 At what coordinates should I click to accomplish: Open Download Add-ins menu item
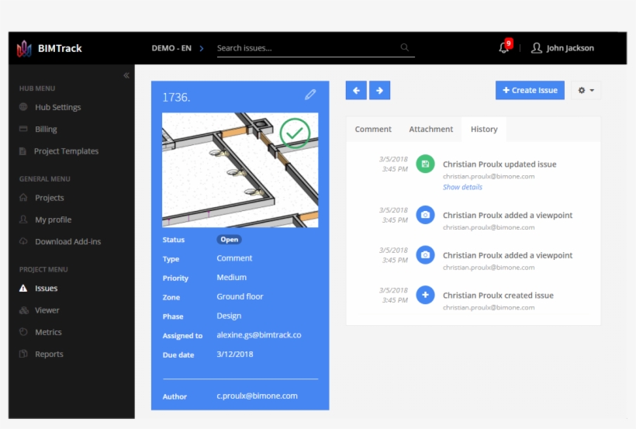tap(67, 241)
